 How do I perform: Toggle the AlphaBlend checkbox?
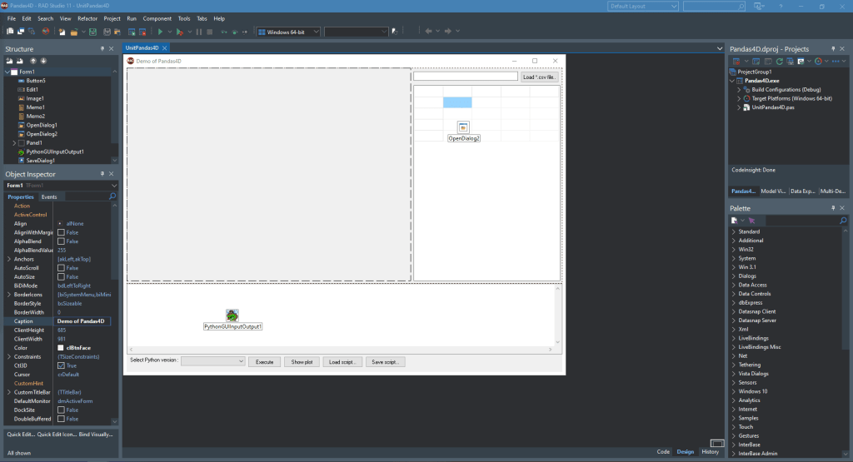(61, 241)
